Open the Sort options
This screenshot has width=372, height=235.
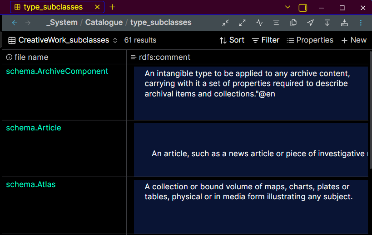pos(232,40)
